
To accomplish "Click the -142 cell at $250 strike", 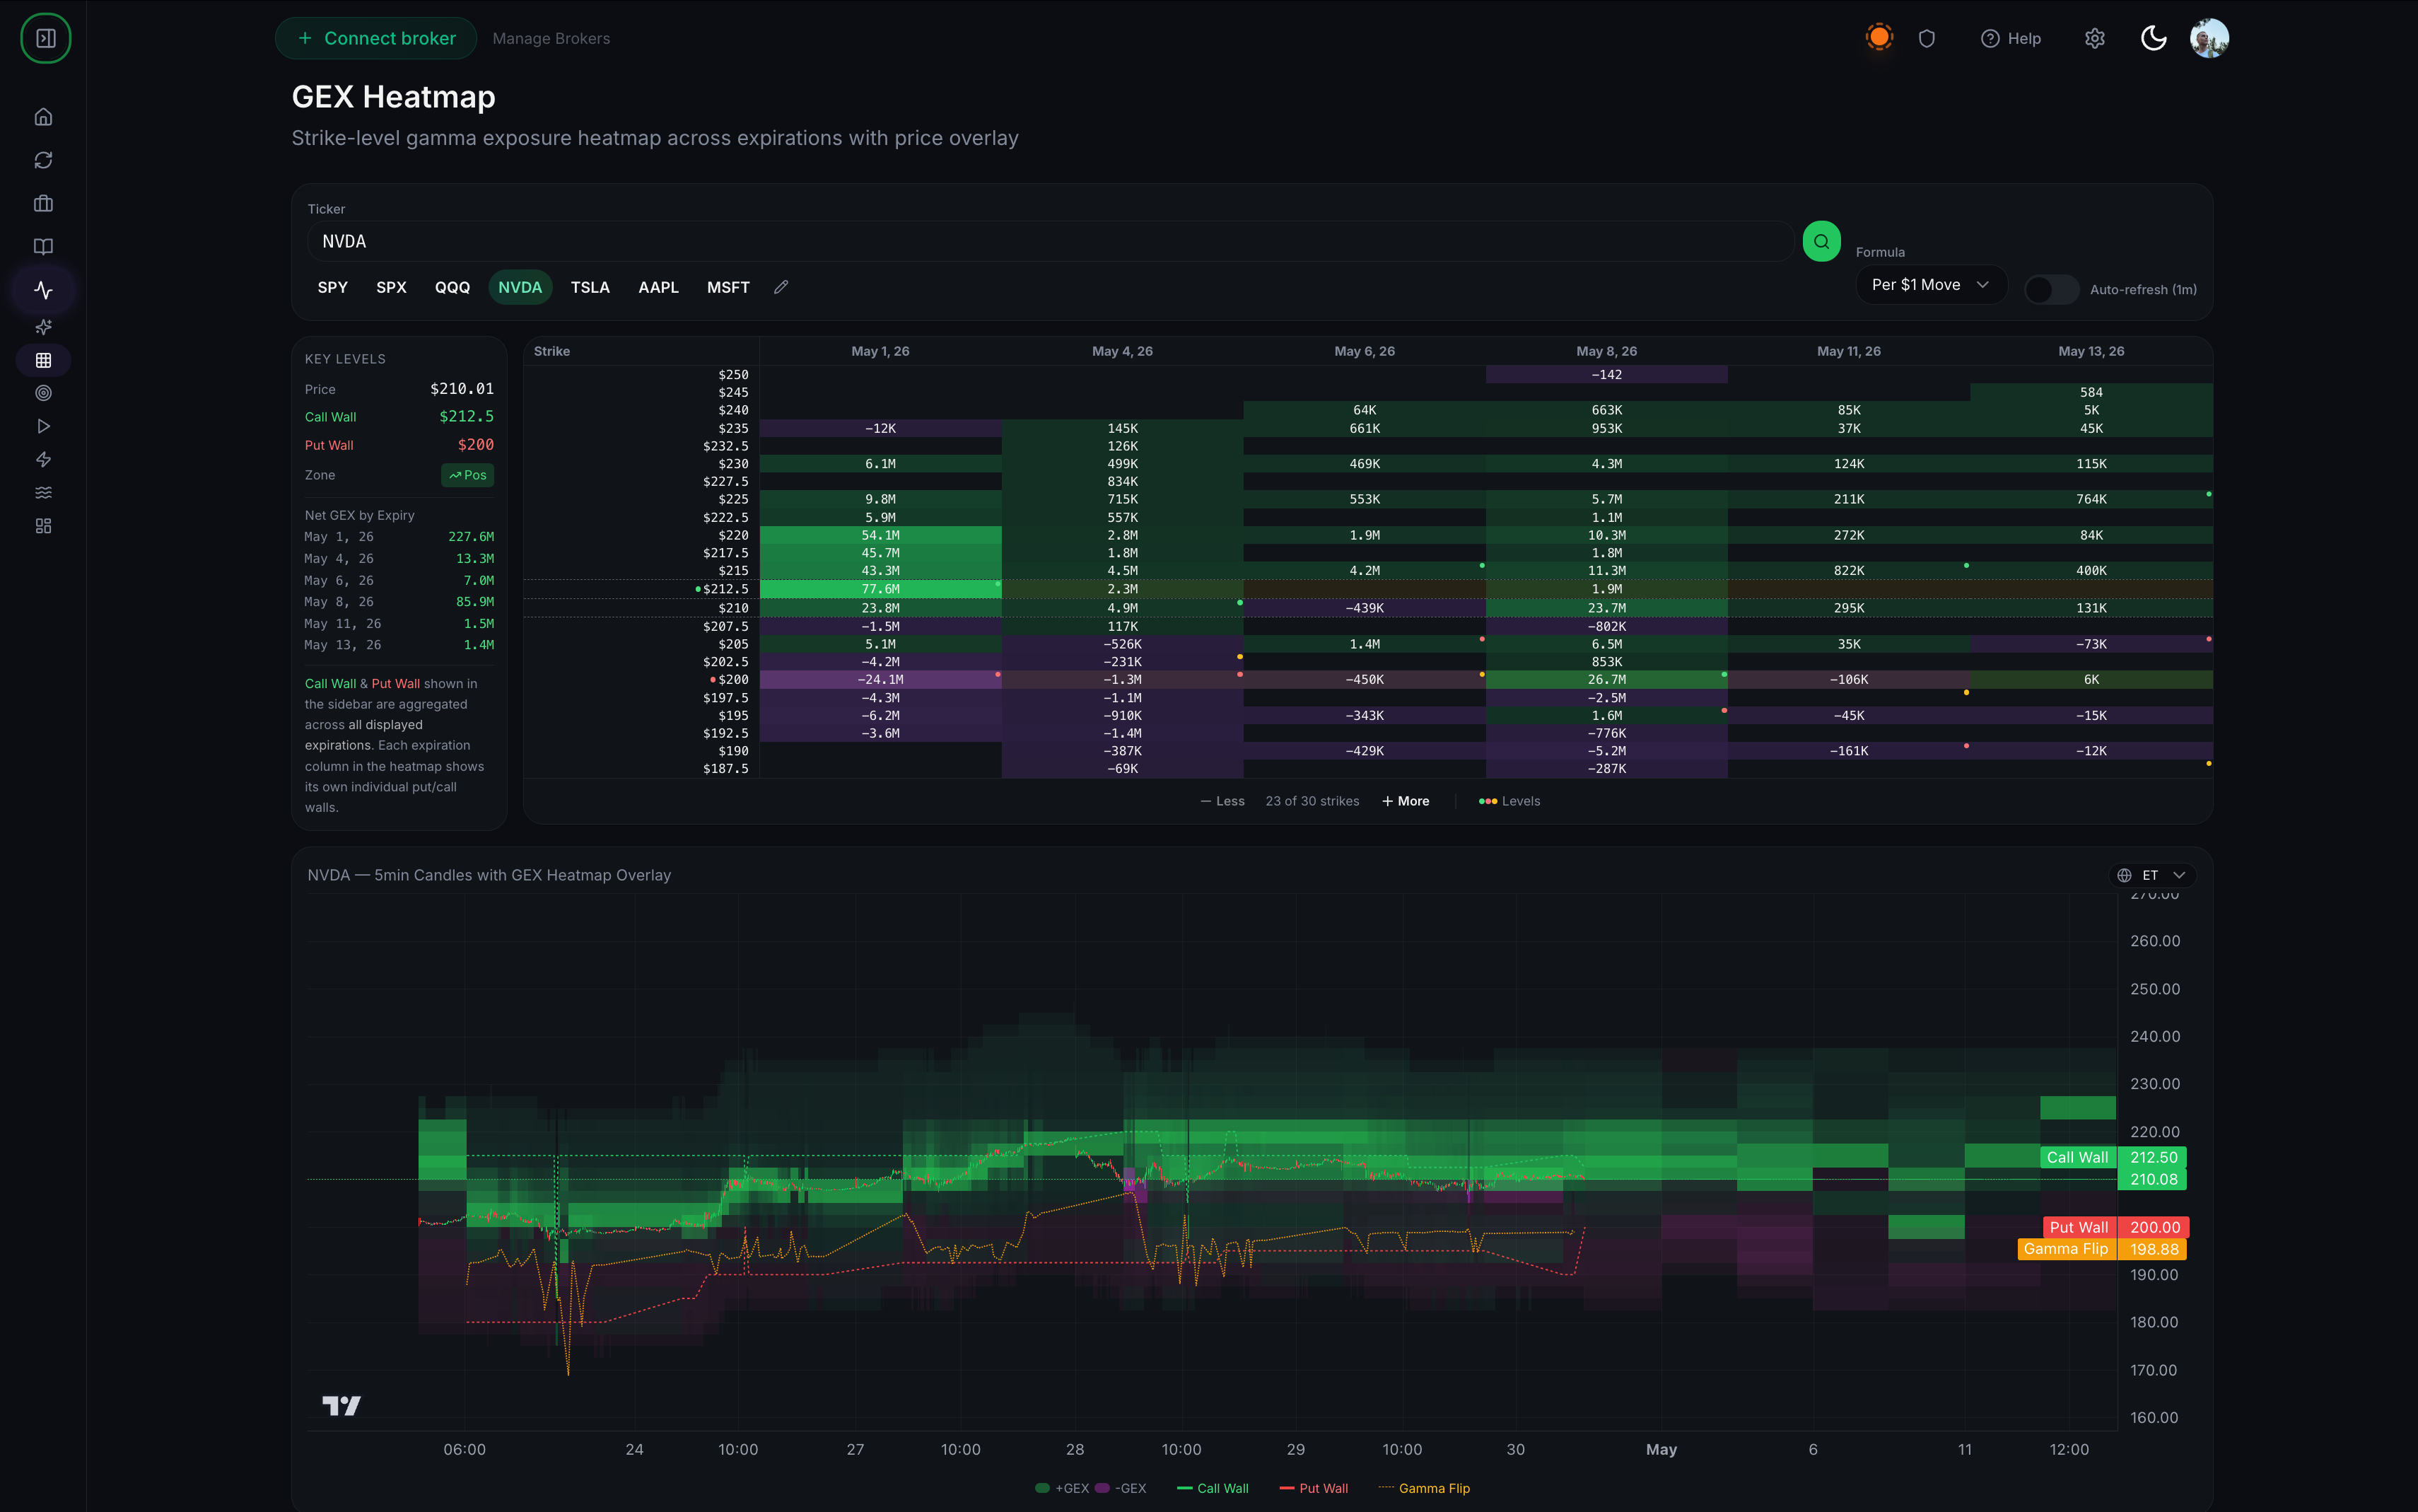I will (1606, 374).
